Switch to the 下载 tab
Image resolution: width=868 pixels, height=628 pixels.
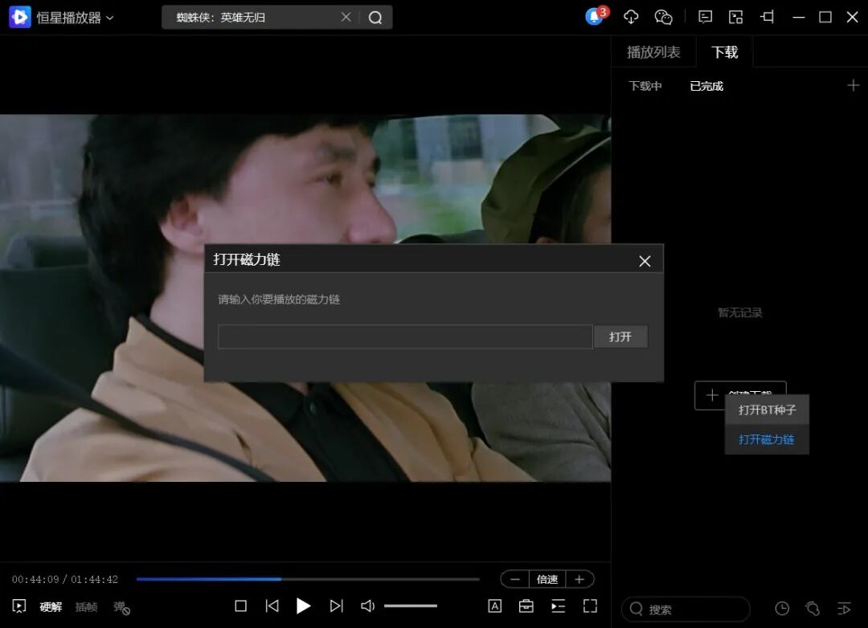pos(725,52)
